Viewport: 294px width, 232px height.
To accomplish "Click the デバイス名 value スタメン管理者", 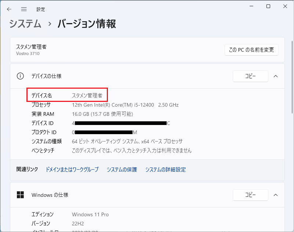I will 87,96.
